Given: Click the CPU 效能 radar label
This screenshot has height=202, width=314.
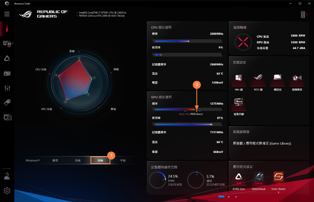Looking at the screenshot, I should [x=41, y=69].
